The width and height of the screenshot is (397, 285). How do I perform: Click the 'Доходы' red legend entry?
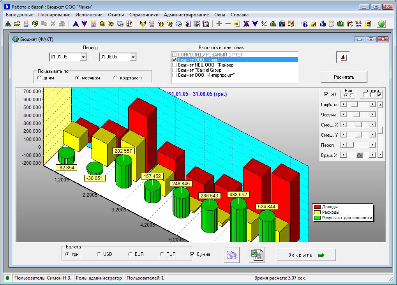(326, 207)
